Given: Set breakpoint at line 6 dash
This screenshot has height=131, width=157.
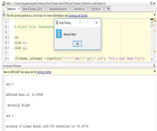Looking at the screenshot, I should click(8, 48).
